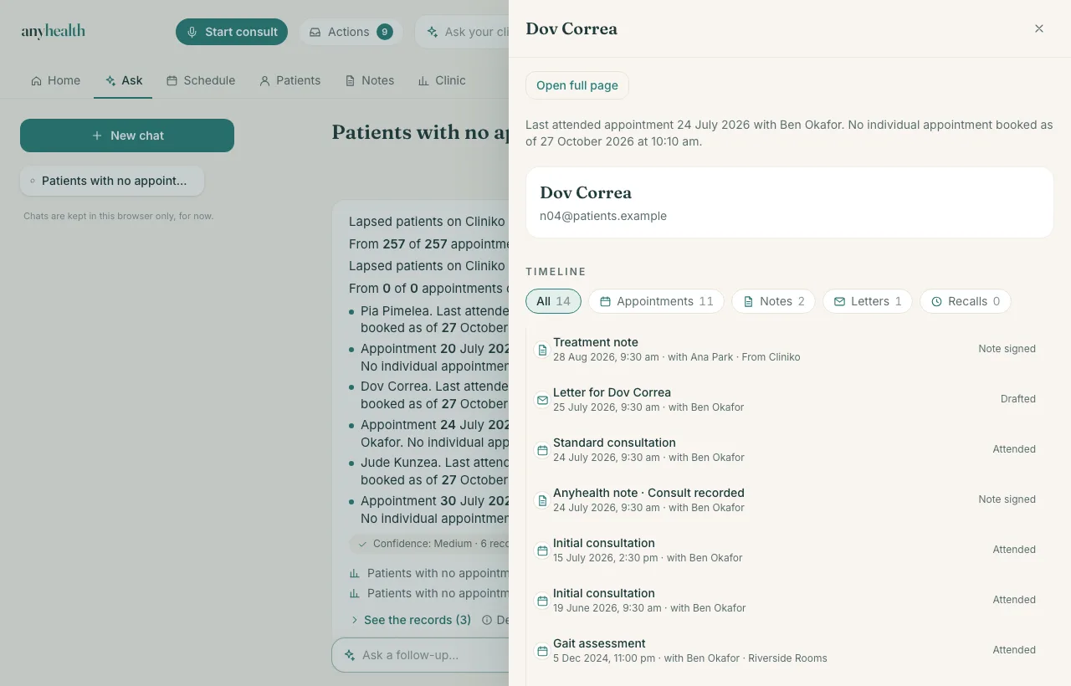Show all 14 timeline items
Screen dimensions: 1071x686
553,301
